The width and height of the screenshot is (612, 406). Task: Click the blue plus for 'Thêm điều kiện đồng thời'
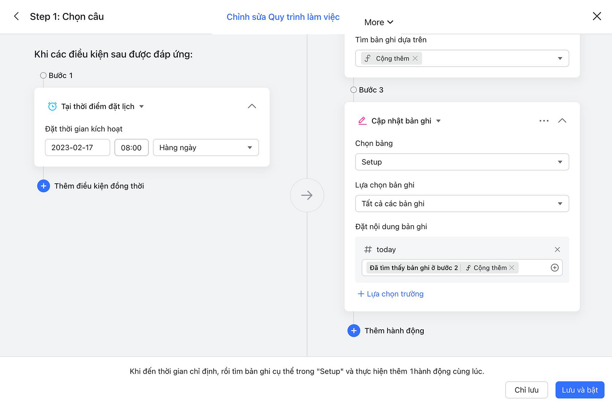coord(43,186)
